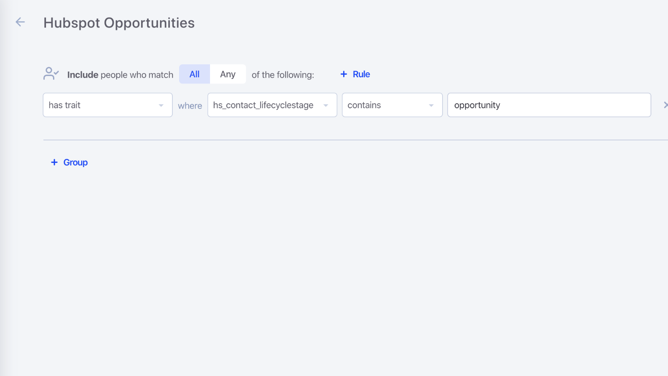Click the remove rule icon at row's right edge
The width and height of the screenshot is (668, 376).
pos(665,105)
